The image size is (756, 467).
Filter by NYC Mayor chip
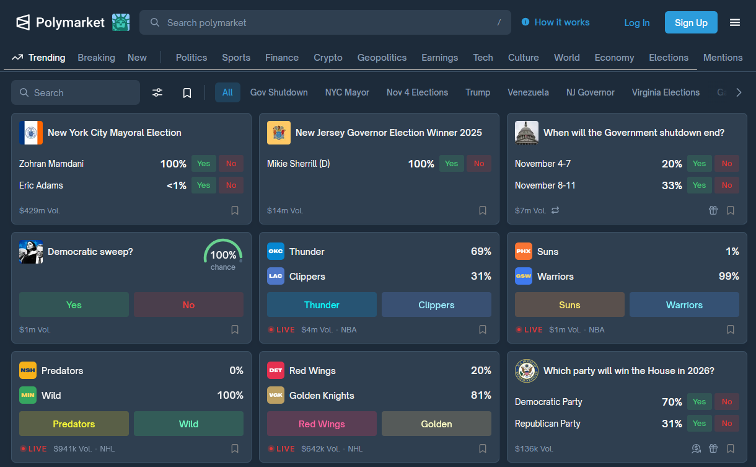pos(347,92)
